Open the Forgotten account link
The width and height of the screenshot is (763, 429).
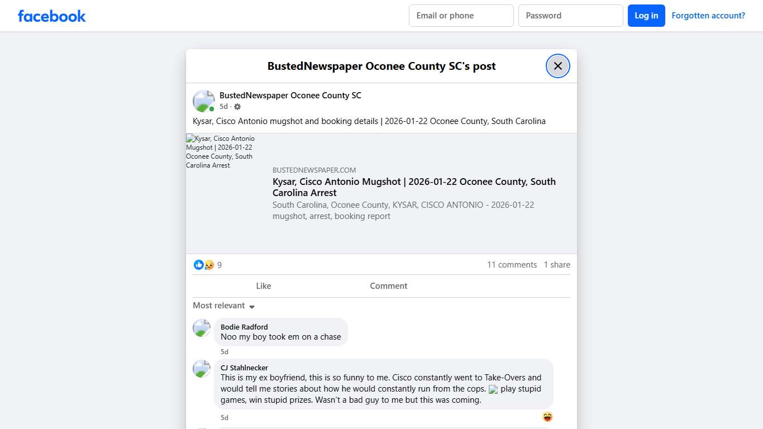(x=708, y=15)
